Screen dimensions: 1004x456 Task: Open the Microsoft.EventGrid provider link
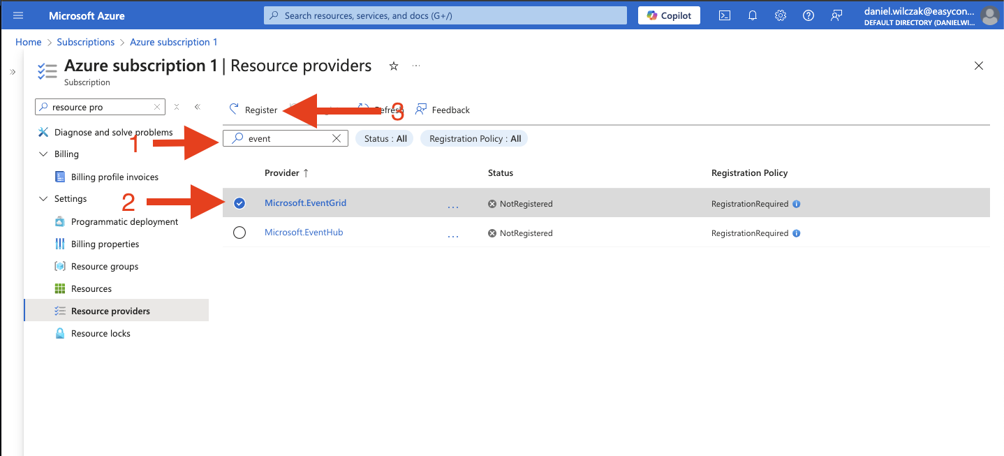pyautogui.click(x=305, y=203)
